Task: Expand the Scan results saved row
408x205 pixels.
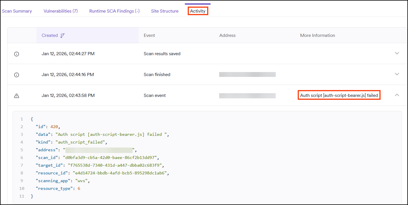Action: pos(397,53)
